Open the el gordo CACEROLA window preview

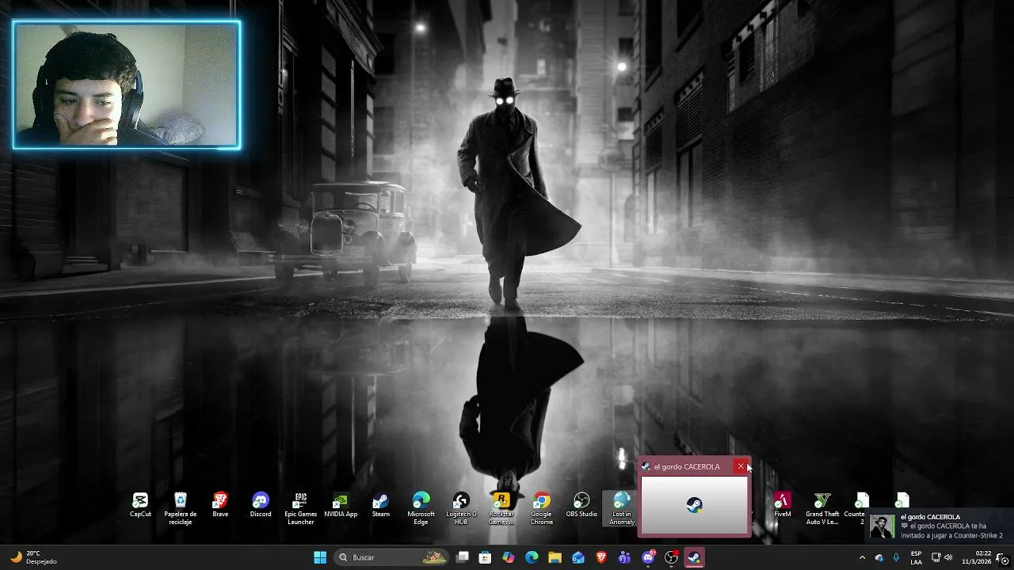(694, 504)
